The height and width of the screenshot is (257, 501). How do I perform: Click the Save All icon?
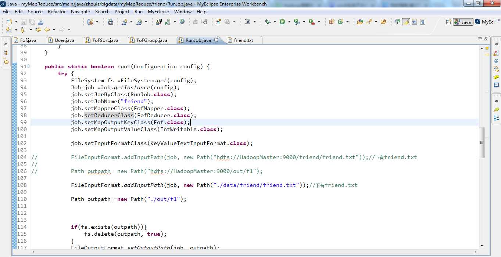coord(32,22)
